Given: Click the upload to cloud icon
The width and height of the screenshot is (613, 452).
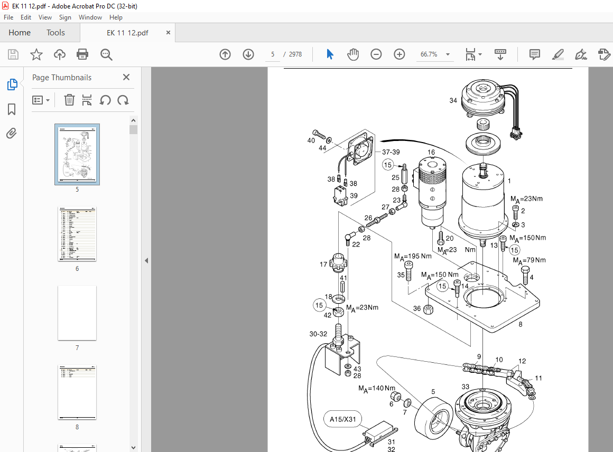Looking at the screenshot, I should 59,54.
